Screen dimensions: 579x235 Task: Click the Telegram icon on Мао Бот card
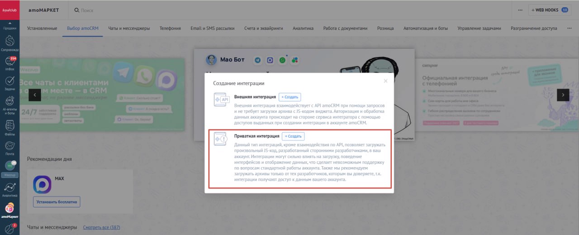(258, 60)
